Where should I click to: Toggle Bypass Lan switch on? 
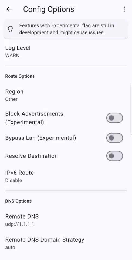tap(114, 138)
